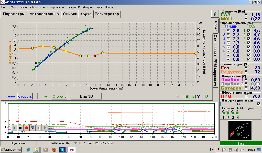Toggle the RPM display checkbox
The image size is (262, 153).
246,96
